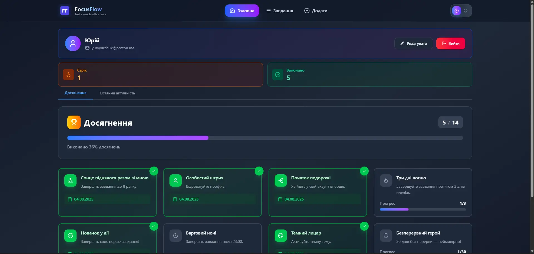Click the envelope icon beside email address

[x=87, y=48]
